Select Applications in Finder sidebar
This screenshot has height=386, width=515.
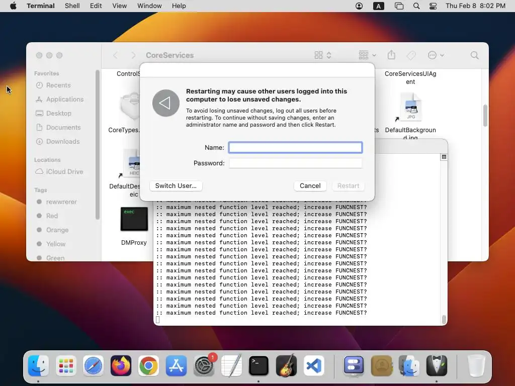(x=65, y=100)
